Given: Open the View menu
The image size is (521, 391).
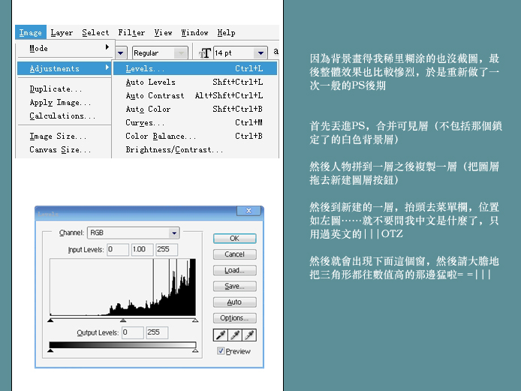Looking at the screenshot, I should pyautogui.click(x=163, y=32).
